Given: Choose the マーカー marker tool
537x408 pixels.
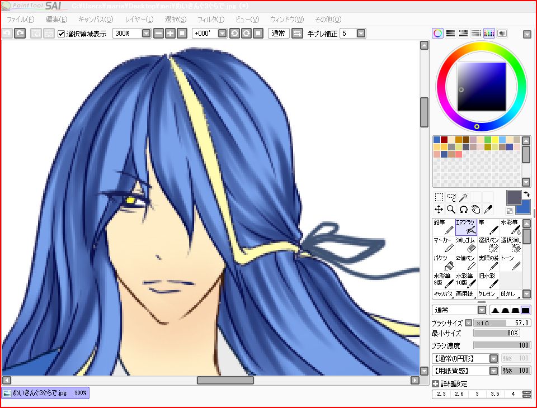Looking at the screenshot, I should [x=444, y=245].
